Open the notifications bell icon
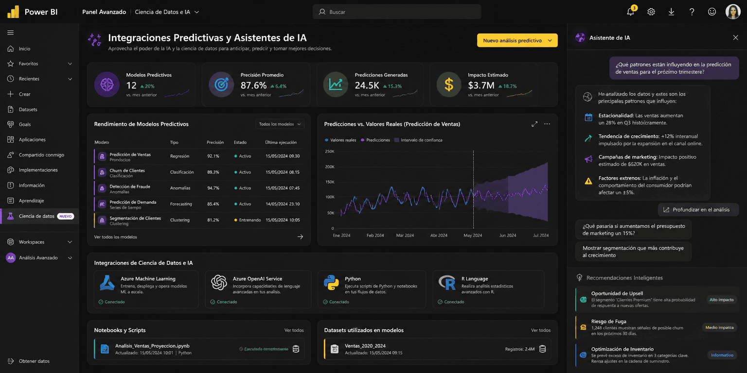 631,12
